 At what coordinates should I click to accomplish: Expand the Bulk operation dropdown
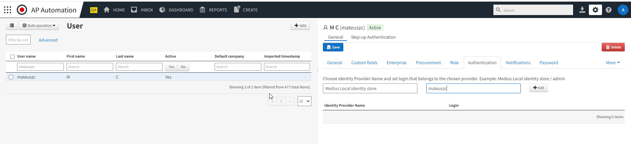39,26
